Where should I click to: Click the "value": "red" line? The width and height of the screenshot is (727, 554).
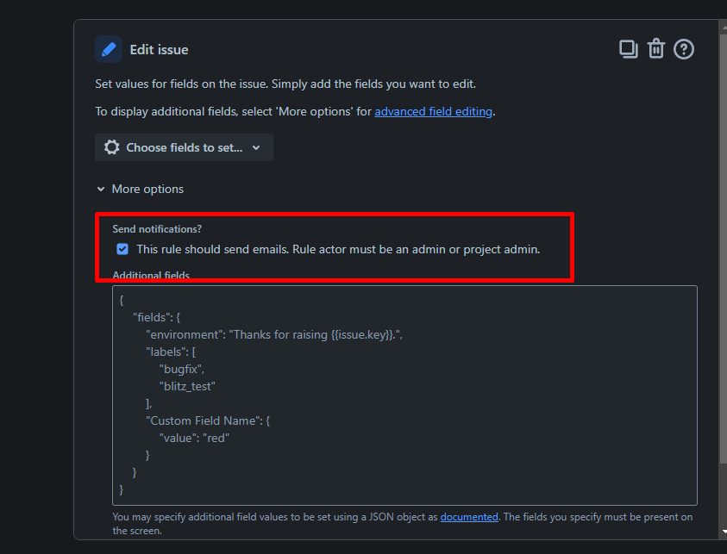pos(194,439)
